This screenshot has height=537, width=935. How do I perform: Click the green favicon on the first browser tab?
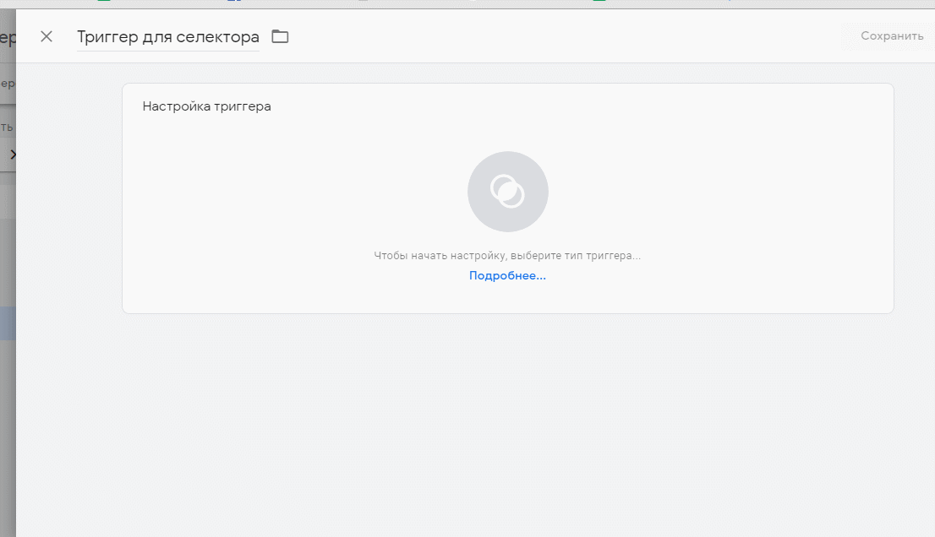click(x=103, y=3)
